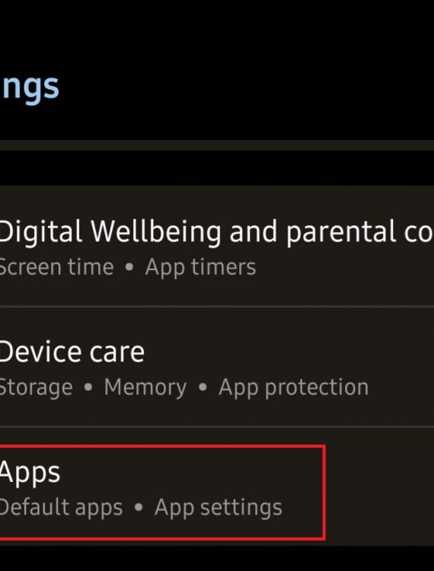Viewport: 434px width, 571px height.
Task: Click the bullet between Memory and App protection
Action: click(x=203, y=388)
